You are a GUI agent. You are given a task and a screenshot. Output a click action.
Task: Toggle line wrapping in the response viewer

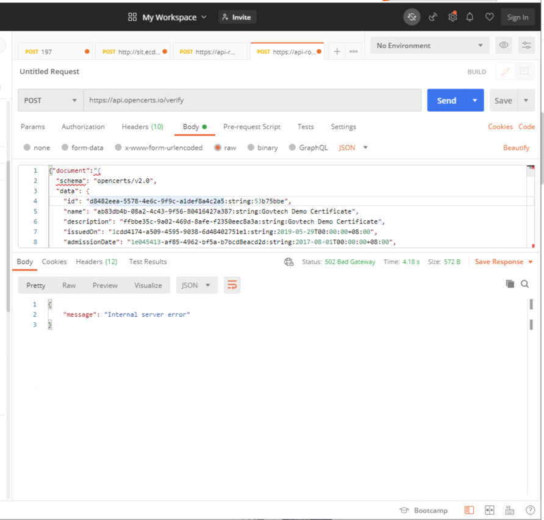click(x=232, y=284)
